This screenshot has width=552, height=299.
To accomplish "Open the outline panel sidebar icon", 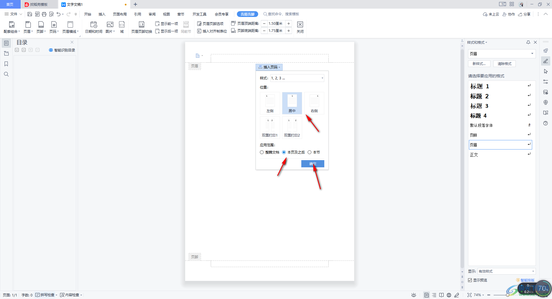I will click(6, 43).
